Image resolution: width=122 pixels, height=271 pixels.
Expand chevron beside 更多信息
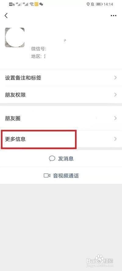[x=115, y=139]
